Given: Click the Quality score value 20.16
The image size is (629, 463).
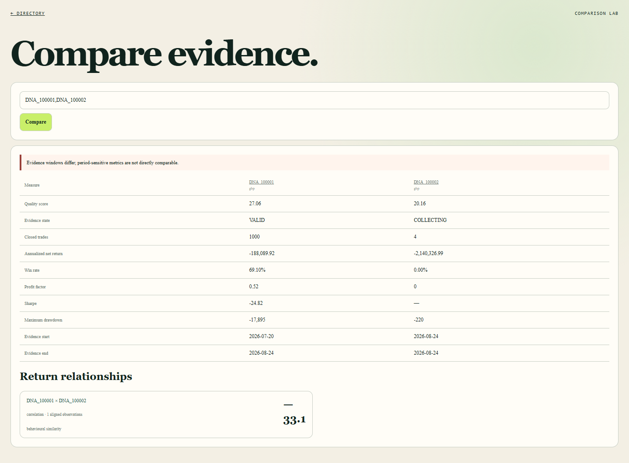Looking at the screenshot, I should pyautogui.click(x=420, y=204).
